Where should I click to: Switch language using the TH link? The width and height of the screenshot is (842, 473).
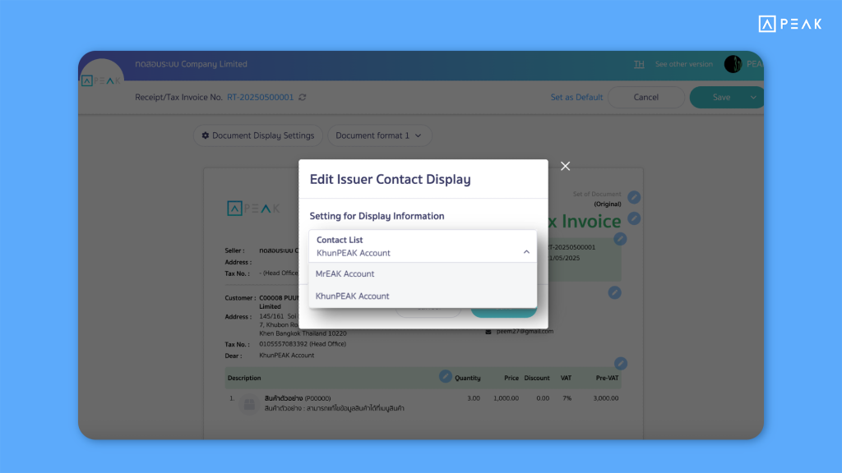(639, 64)
